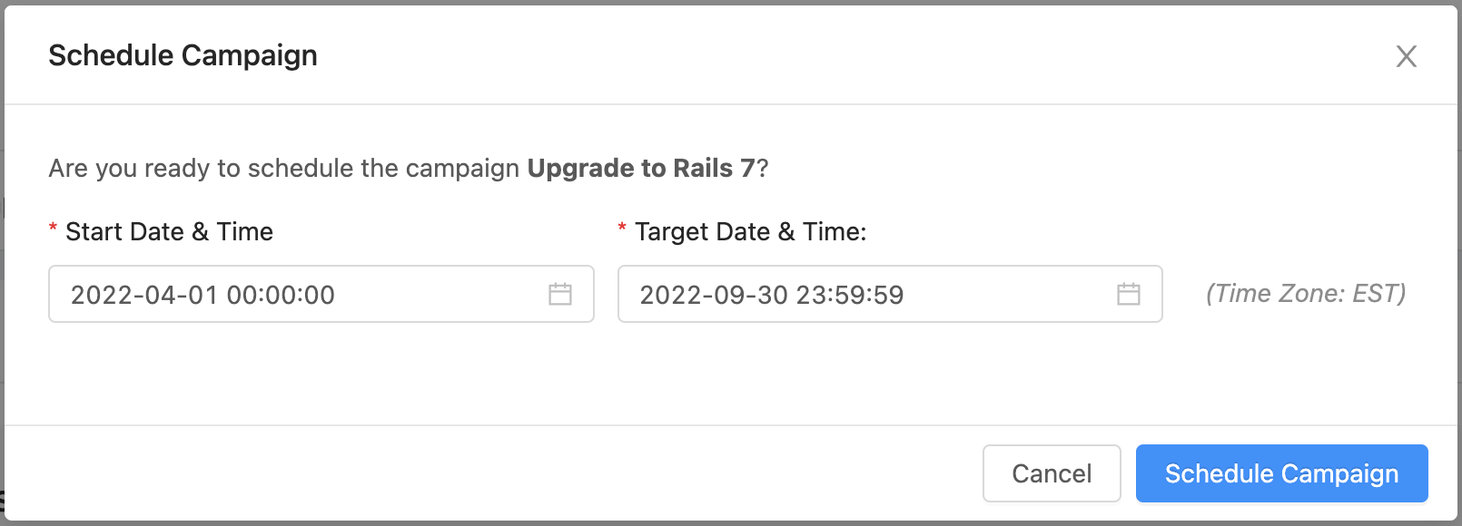Confirm with the blue Schedule Campaign button
Screen dimensions: 1462x526
coord(1281,473)
